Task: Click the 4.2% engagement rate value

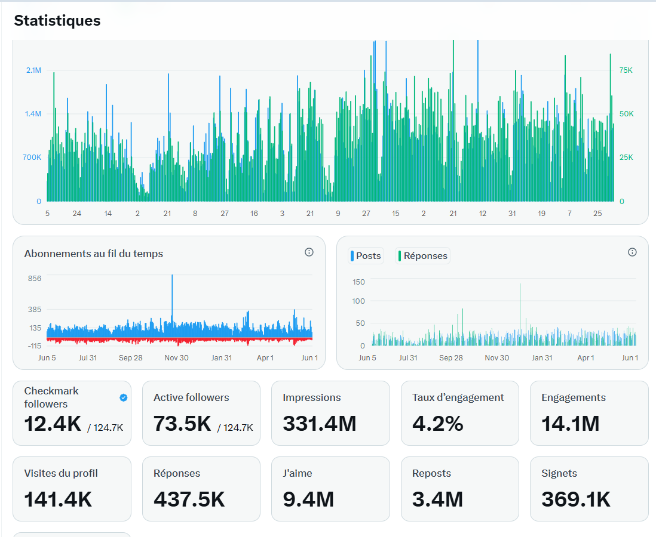Action: point(437,423)
